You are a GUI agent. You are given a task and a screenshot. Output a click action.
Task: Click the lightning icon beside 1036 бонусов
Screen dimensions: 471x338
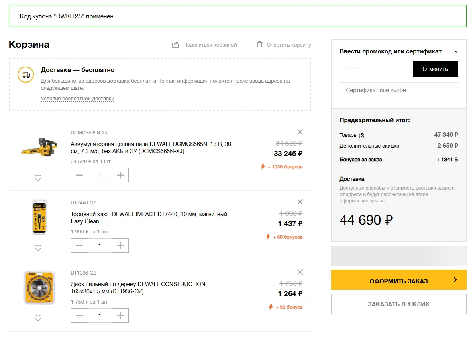click(263, 166)
